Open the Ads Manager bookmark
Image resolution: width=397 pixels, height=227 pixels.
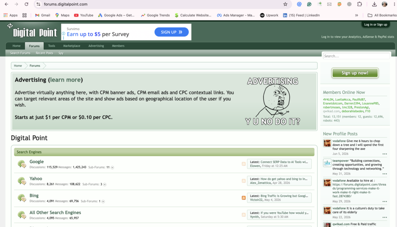pyautogui.click(x=236, y=15)
